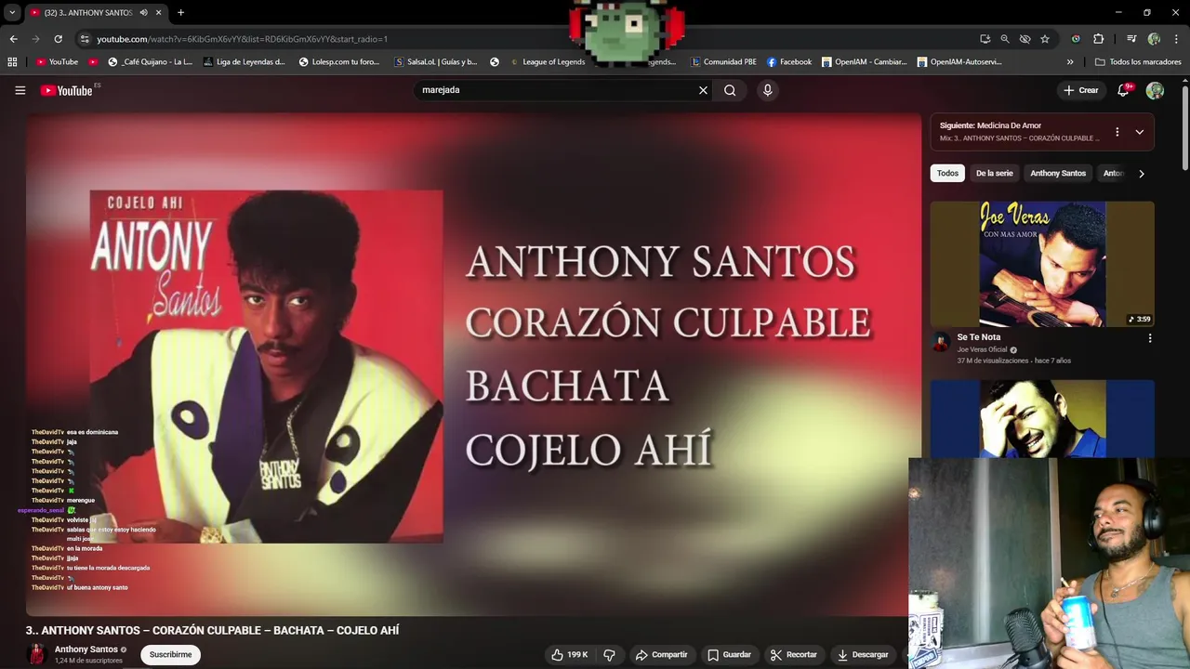Open the Chrome three-dot menu
1190x669 pixels.
(x=1175, y=39)
